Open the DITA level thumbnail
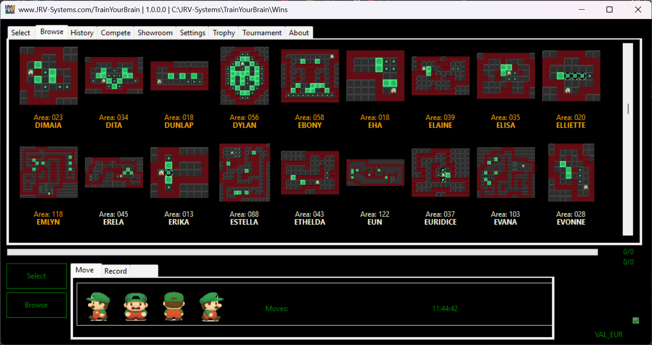This screenshot has height=345, width=652. (114, 76)
